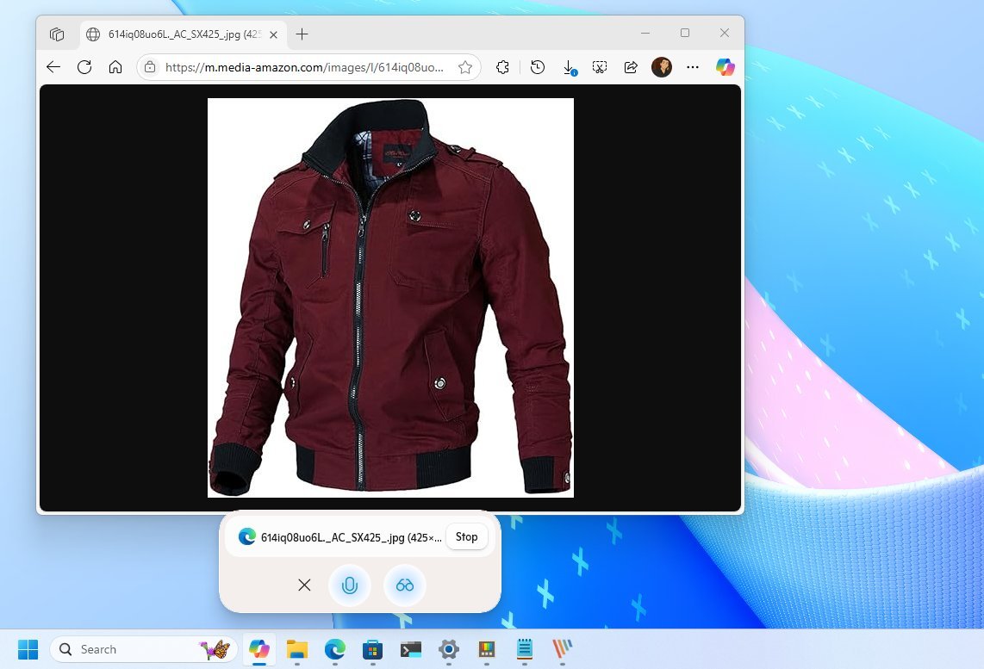Open the Downloads icon in the Edge toolbar
Image resolution: width=984 pixels, height=669 pixels.
pyautogui.click(x=569, y=66)
